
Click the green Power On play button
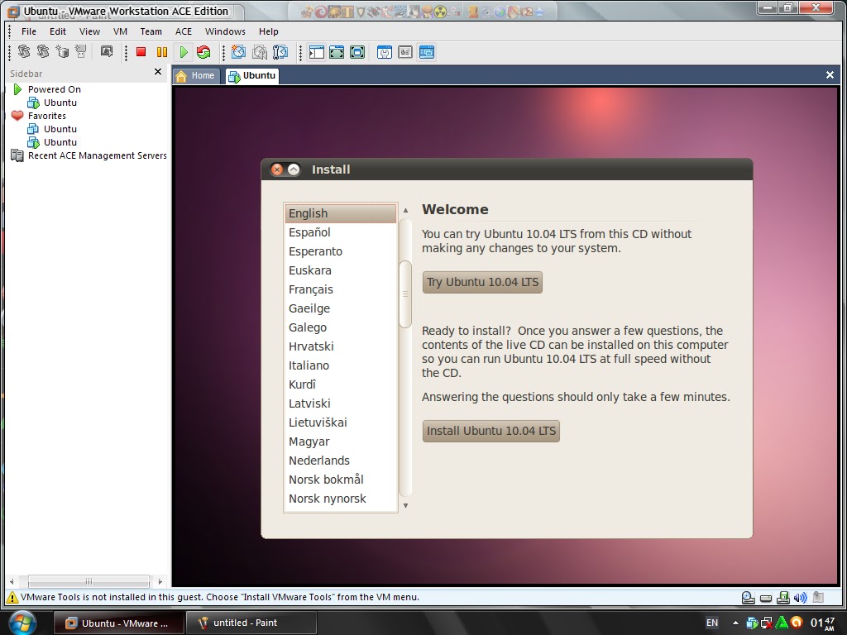[184, 52]
